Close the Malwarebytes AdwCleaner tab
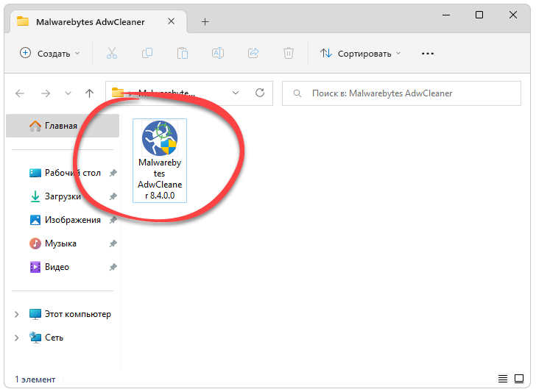536x392 pixels. point(172,21)
